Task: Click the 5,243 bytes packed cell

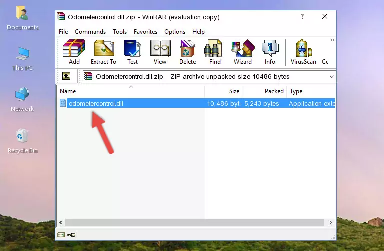Action: (262, 103)
